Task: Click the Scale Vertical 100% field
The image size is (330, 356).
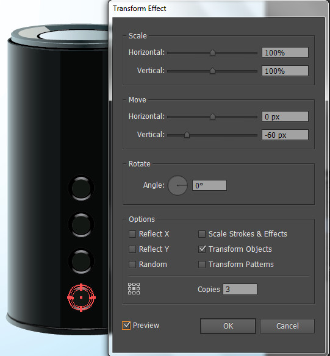Action: click(x=285, y=71)
